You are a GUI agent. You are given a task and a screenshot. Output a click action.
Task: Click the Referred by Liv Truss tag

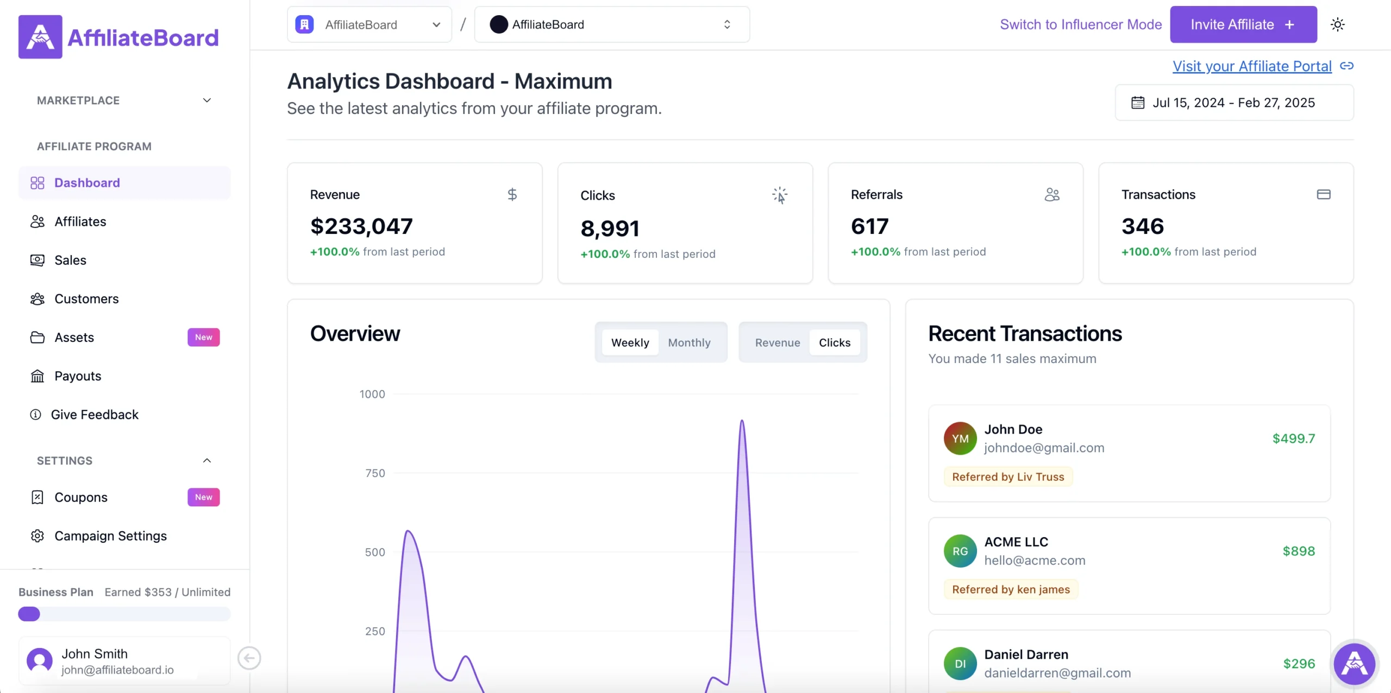pyautogui.click(x=1008, y=476)
